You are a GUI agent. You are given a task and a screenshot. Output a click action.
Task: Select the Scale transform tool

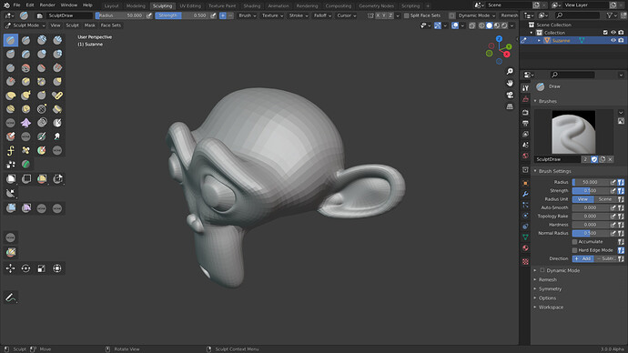pos(42,268)
